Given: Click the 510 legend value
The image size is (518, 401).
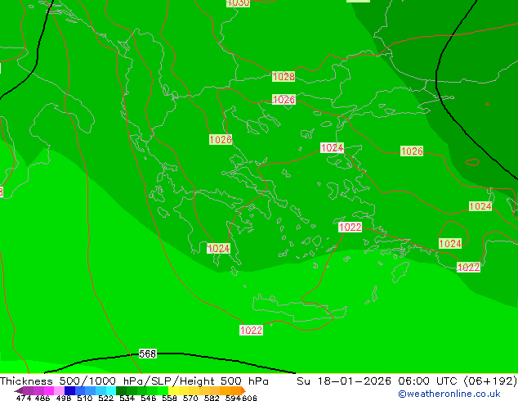Looking at the screenshot, I should click(85, 398).
